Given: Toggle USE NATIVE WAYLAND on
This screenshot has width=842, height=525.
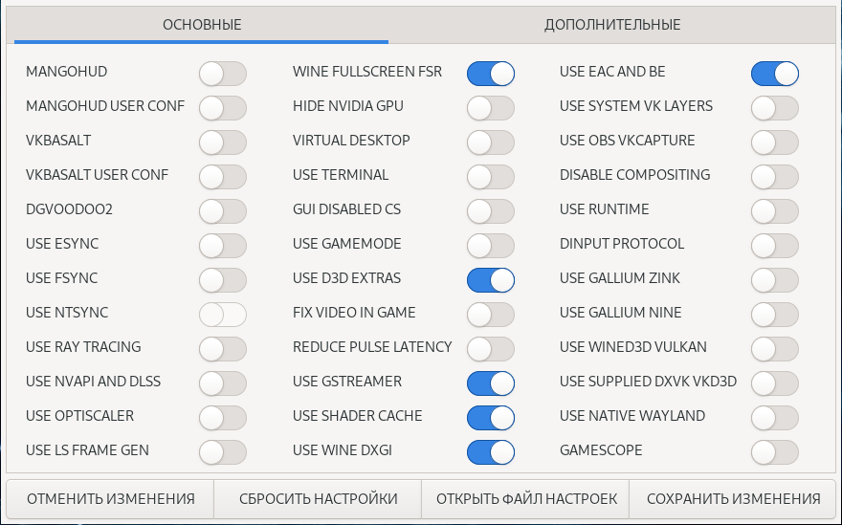Looking at the screenshot, I should click(775, 417).
